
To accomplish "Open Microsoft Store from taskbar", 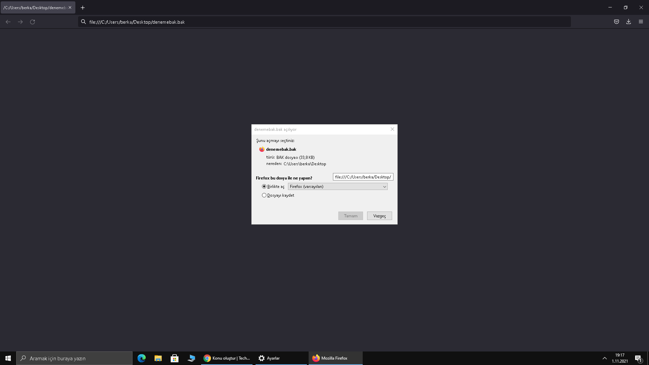I will (x=174, y=358).
